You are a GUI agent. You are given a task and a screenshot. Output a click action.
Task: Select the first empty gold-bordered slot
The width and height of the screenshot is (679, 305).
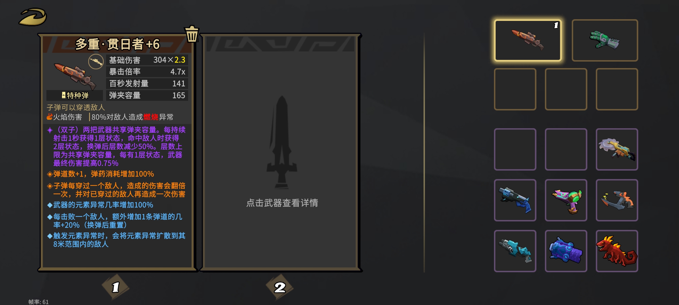point(515,89)
